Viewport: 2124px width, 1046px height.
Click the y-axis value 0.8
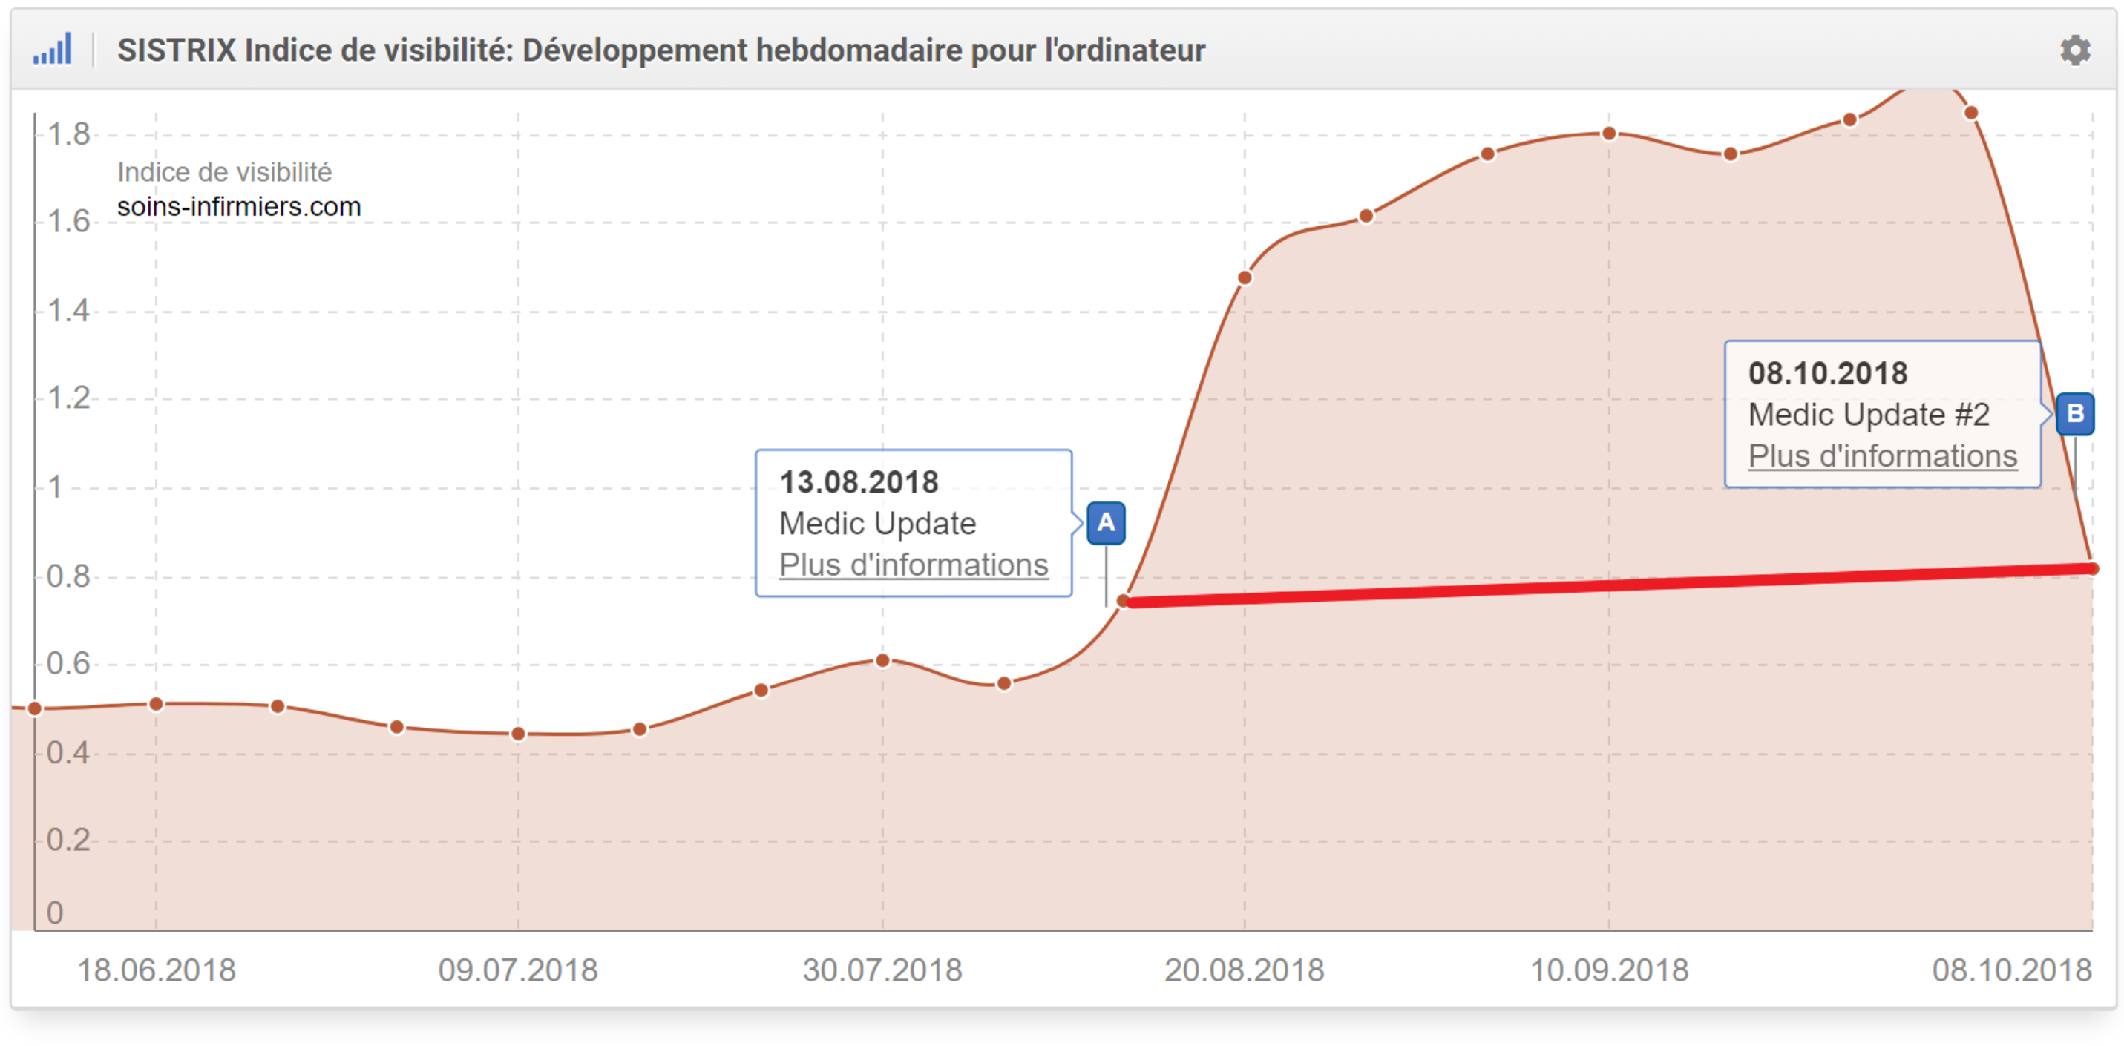68,576
